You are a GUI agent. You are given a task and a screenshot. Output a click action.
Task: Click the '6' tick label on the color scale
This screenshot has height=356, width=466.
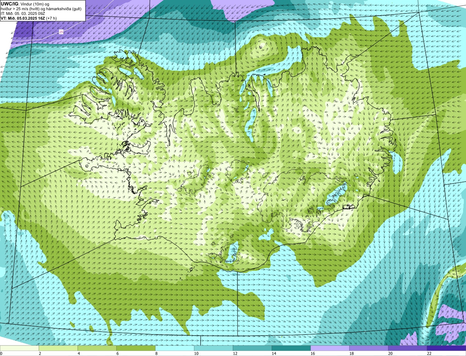click(118, 353)
